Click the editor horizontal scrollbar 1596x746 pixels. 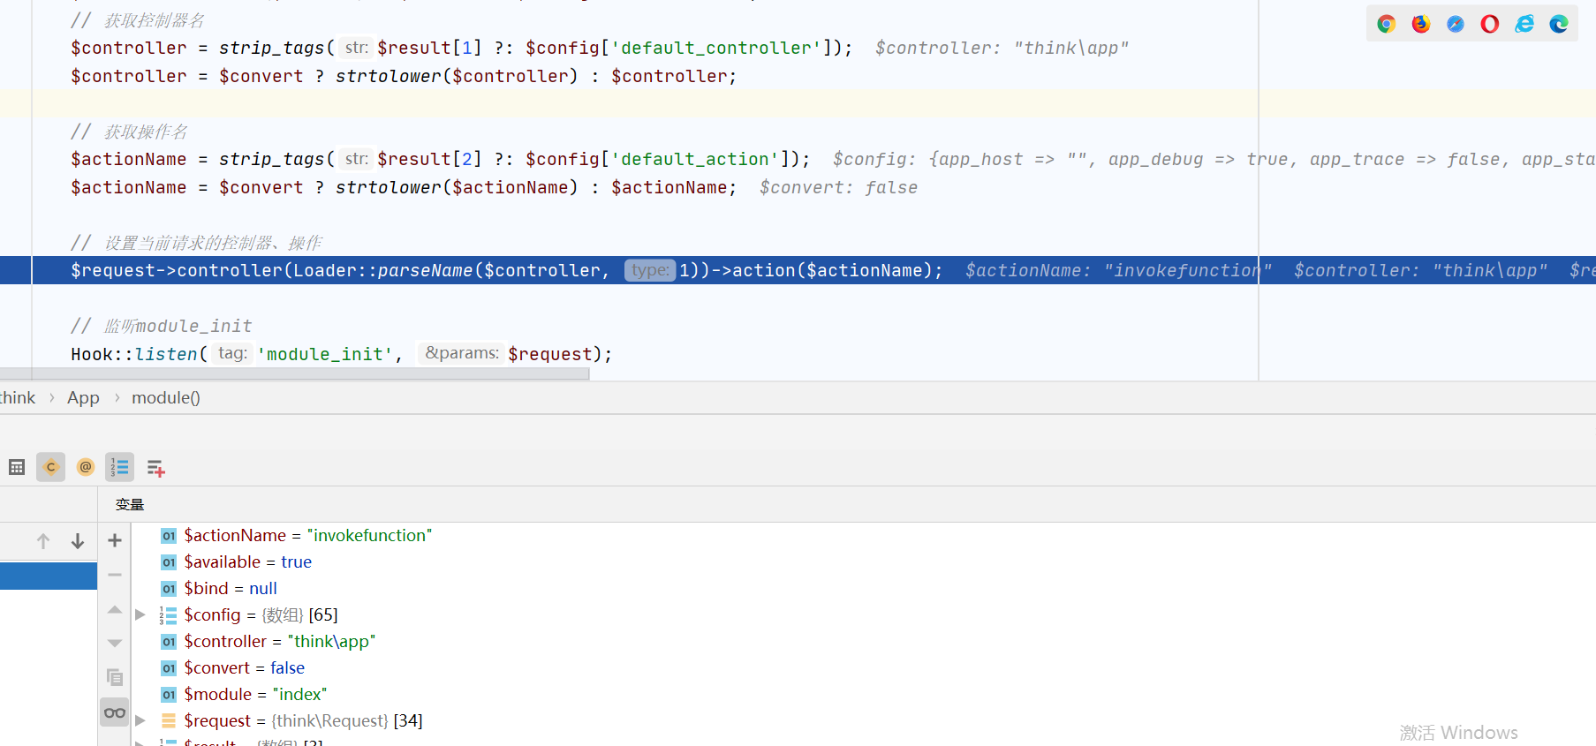pos(294,374)
